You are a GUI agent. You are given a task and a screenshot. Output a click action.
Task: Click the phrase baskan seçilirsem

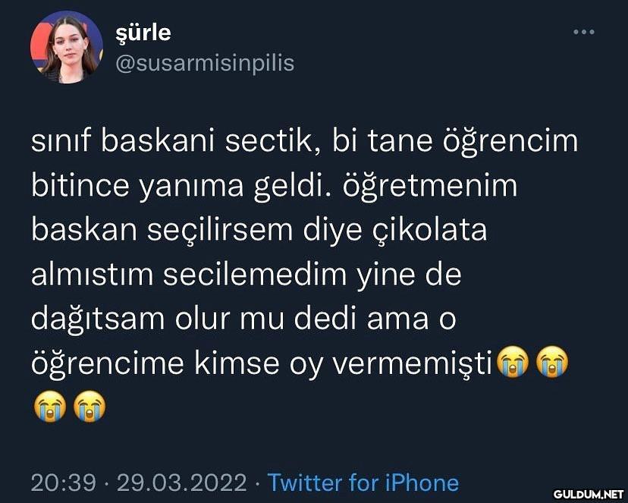pos(162,231)
